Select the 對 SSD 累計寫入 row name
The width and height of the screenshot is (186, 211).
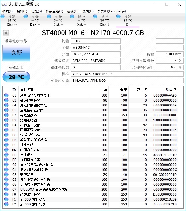pos(33,199)
